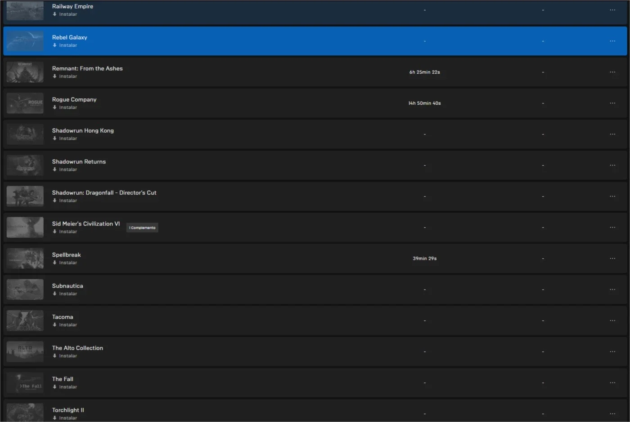Image resolution: width=630 pixels, height=422 pixels.
Task: Select the 'Rogue Company' title
Action: coord(74,99)
